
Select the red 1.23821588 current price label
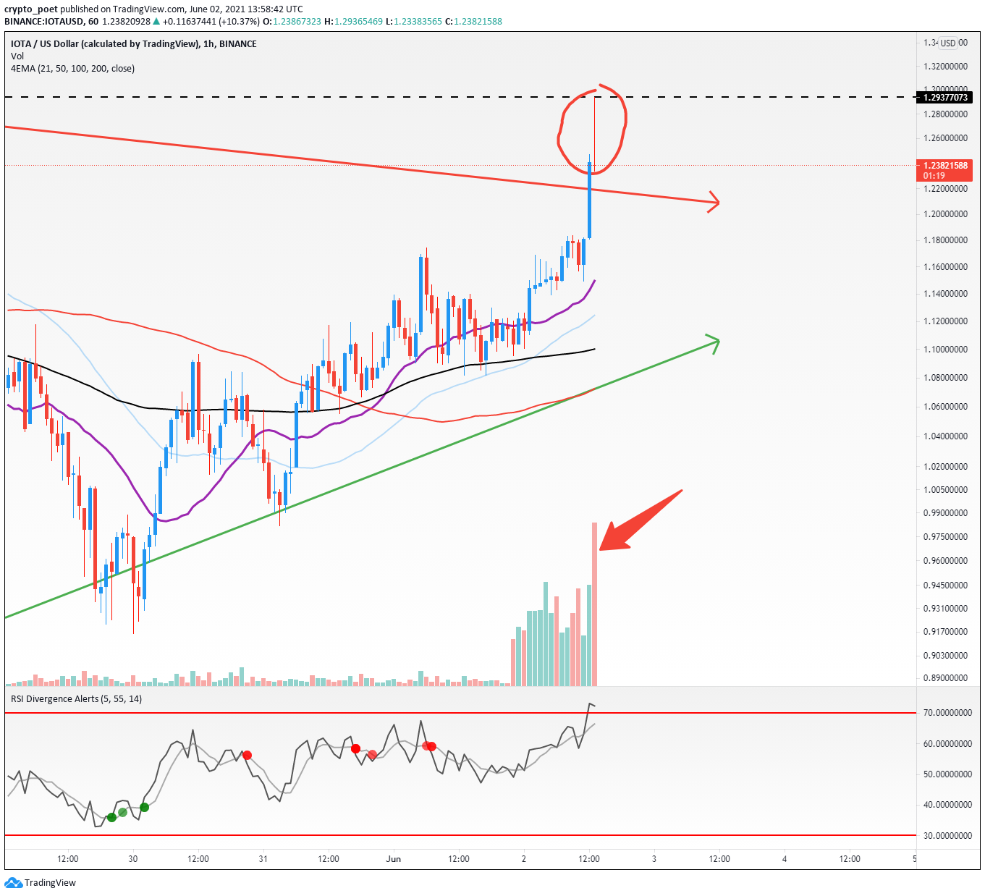[x=945, y=166]
